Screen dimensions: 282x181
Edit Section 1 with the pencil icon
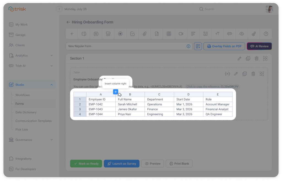239,58
